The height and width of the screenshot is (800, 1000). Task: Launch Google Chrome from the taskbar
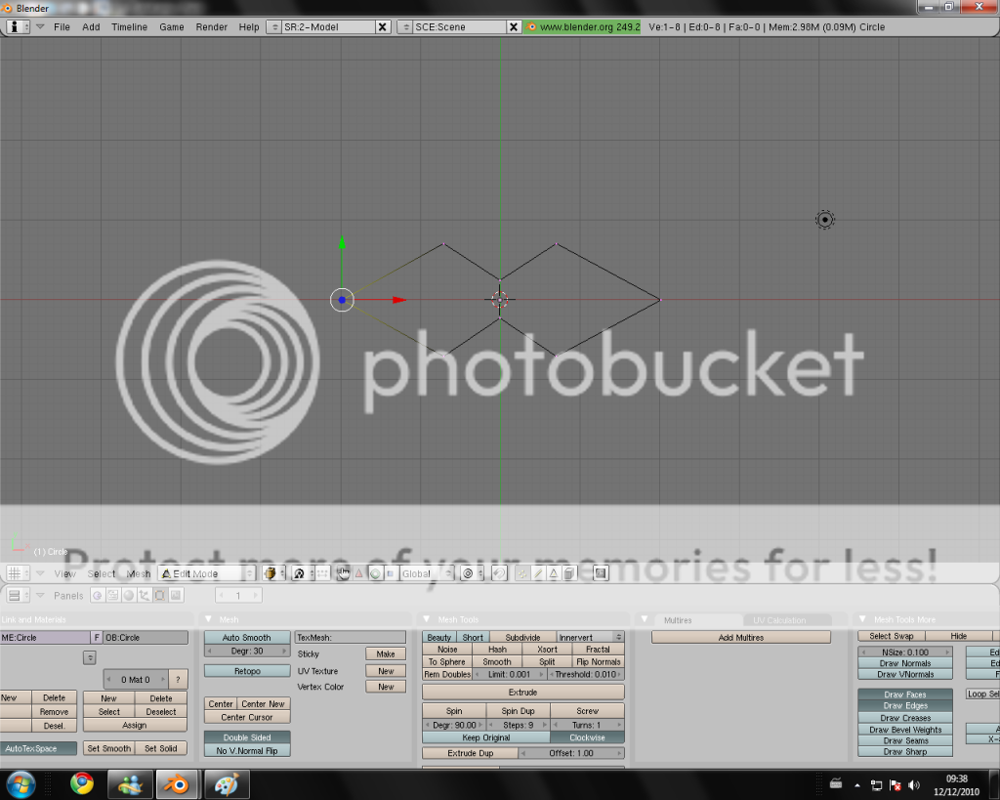82,783
